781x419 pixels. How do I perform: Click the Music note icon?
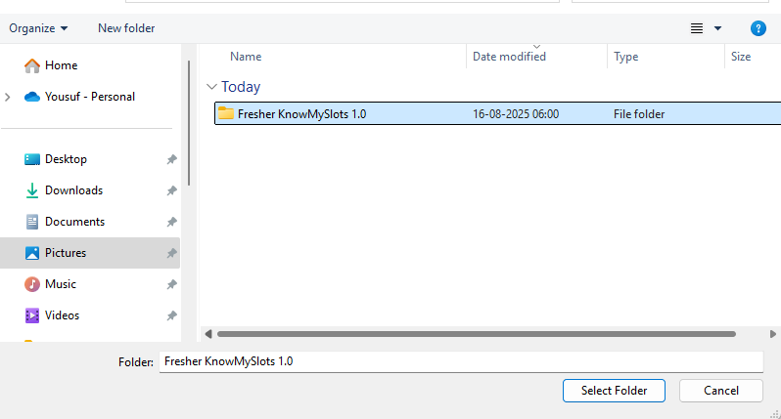tap(32, 284)
